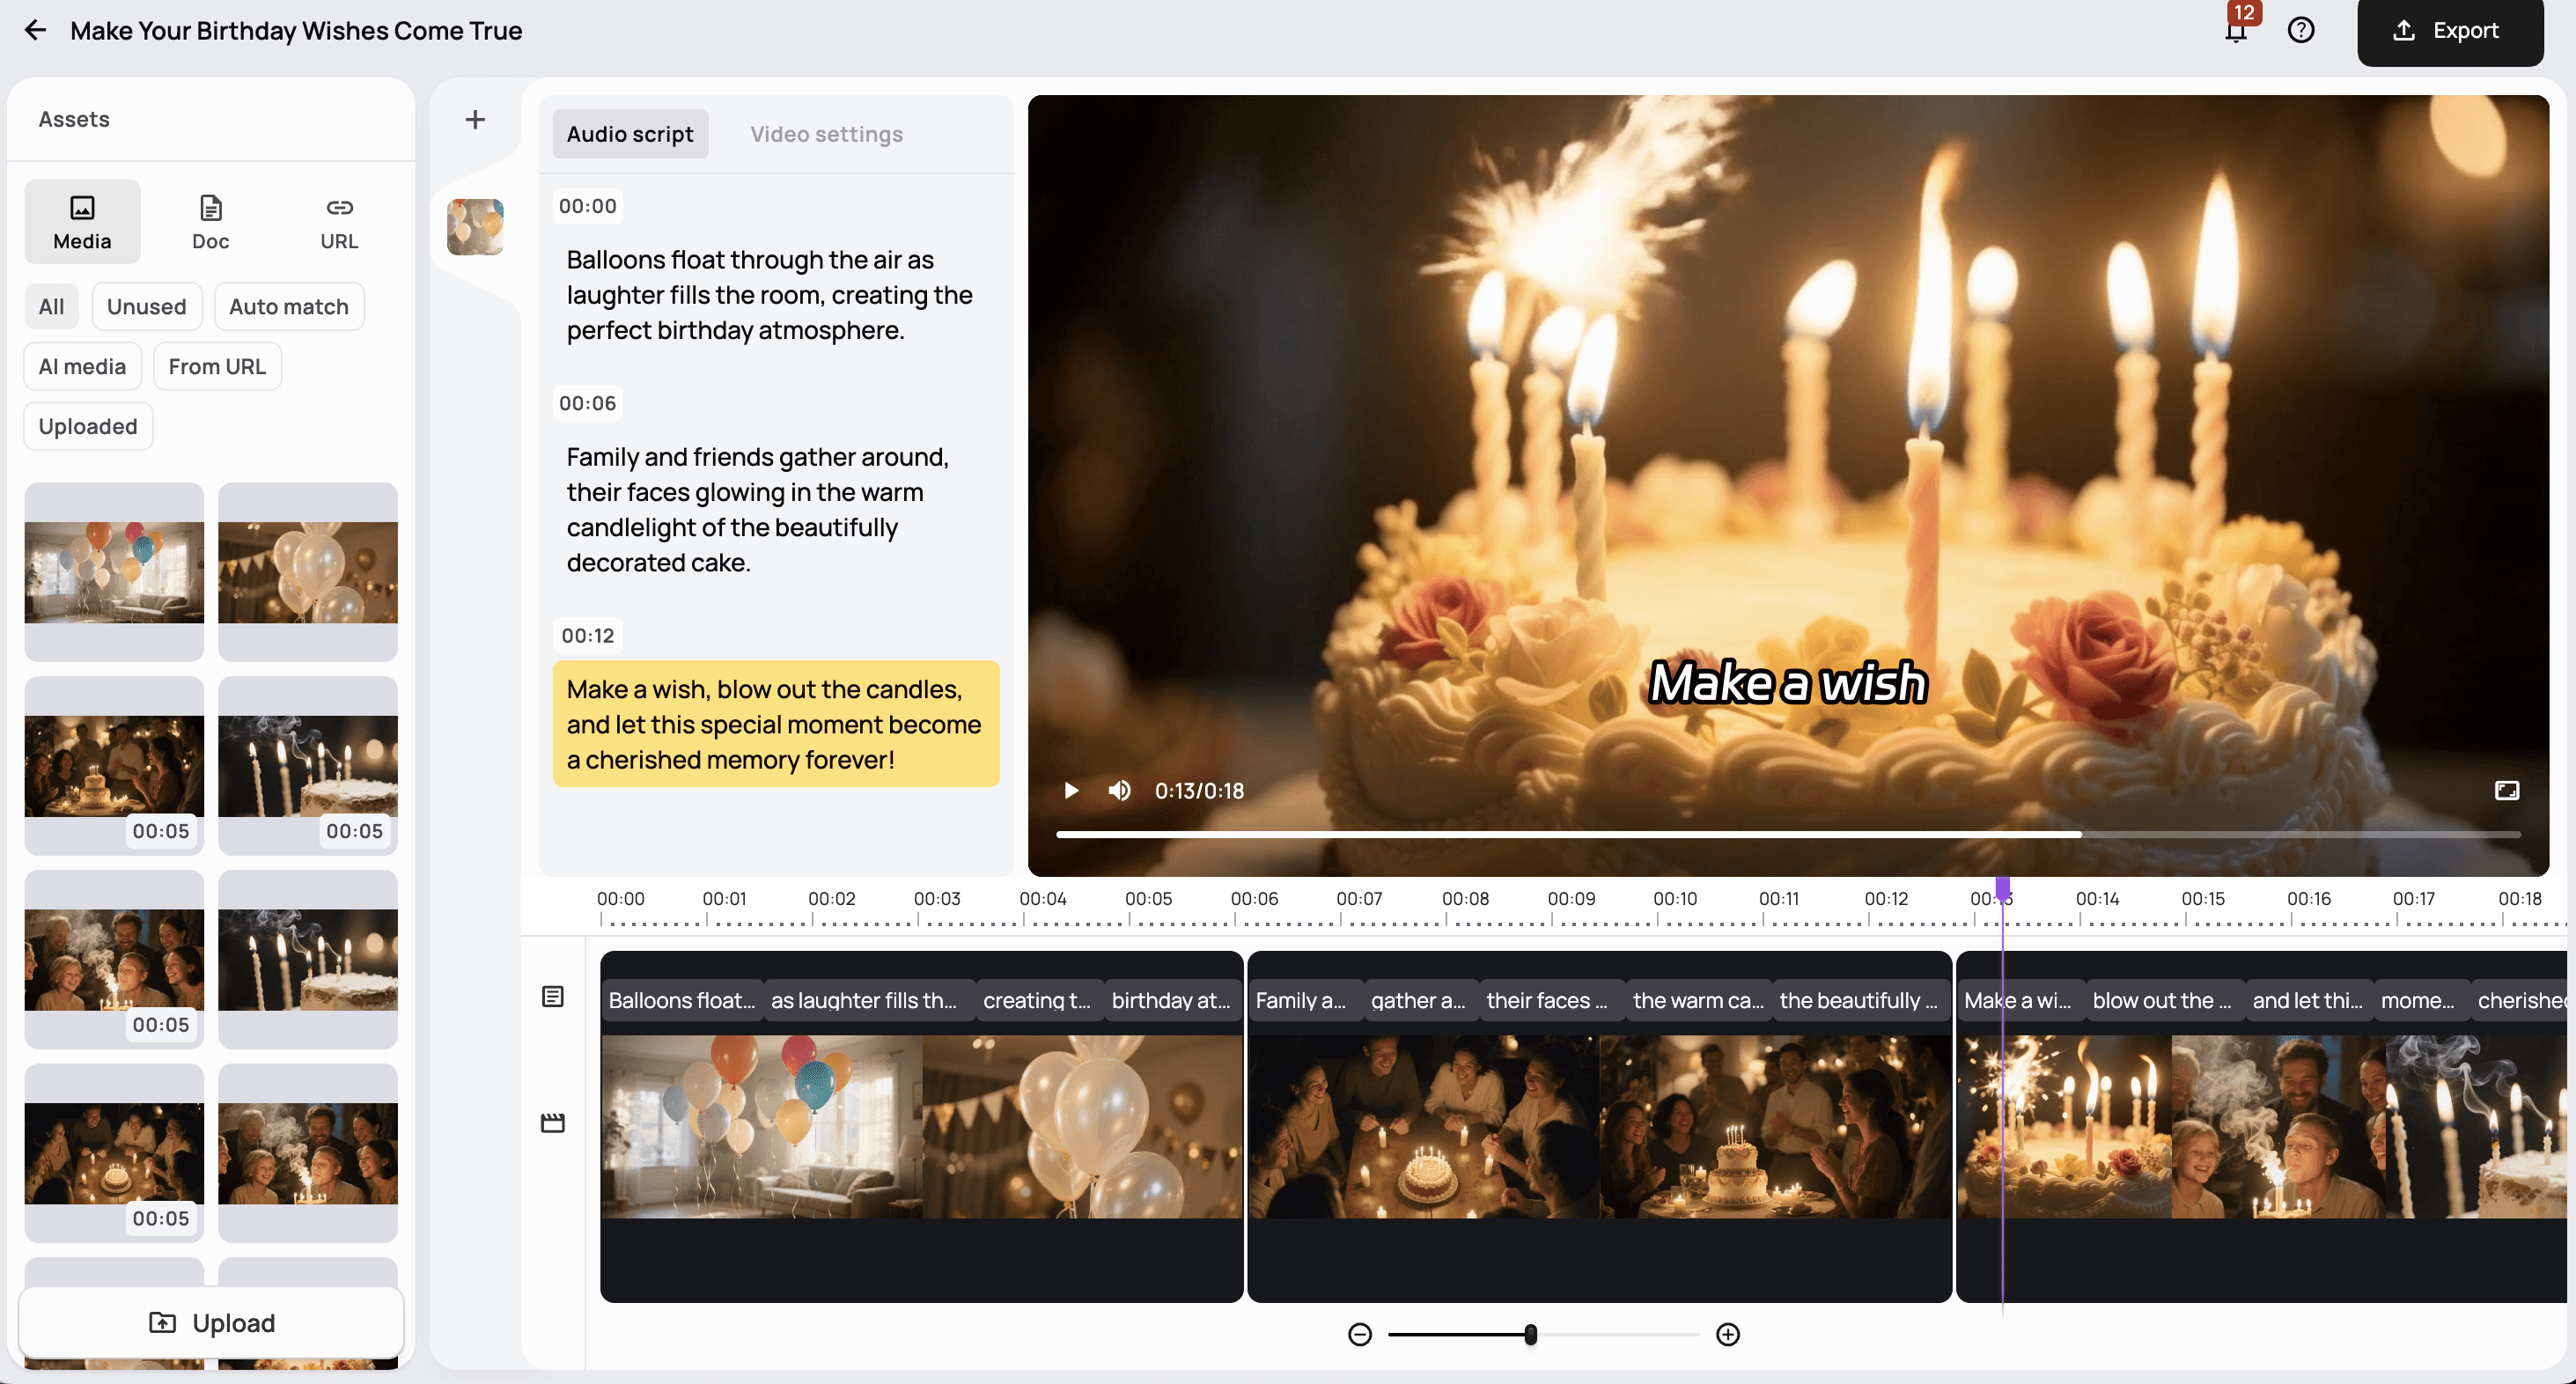Open the notifications bell
The image size is (2576, 1384).
(2236, 30)
